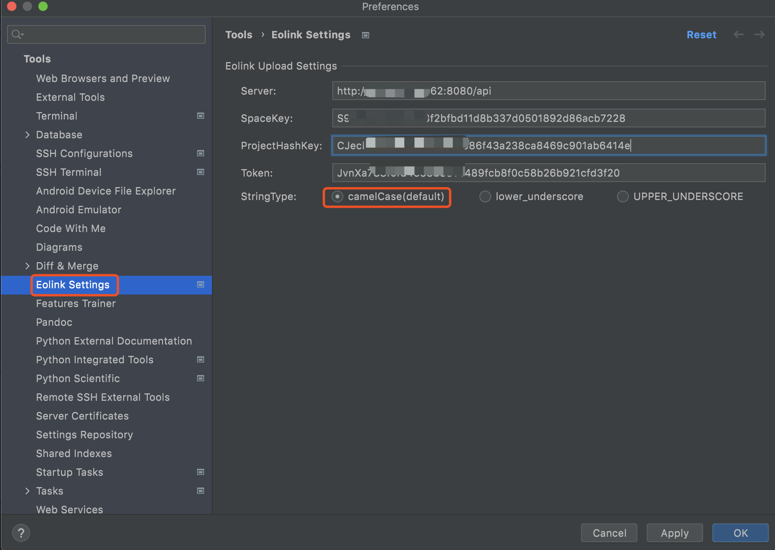The image size is (775, 550).
Task: Open Settings Repository page
Action: (x=84, y=435)
